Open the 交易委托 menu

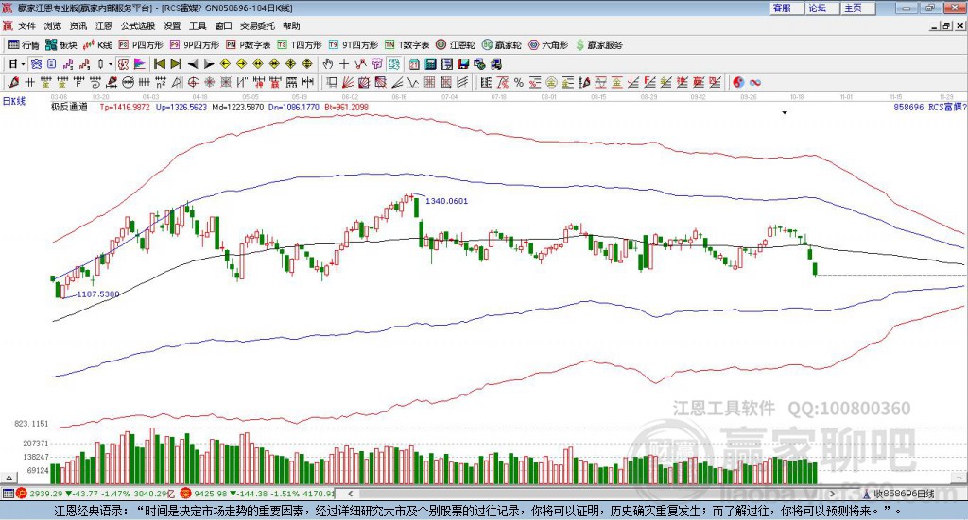pyautogui.click(x=257, y=25)
